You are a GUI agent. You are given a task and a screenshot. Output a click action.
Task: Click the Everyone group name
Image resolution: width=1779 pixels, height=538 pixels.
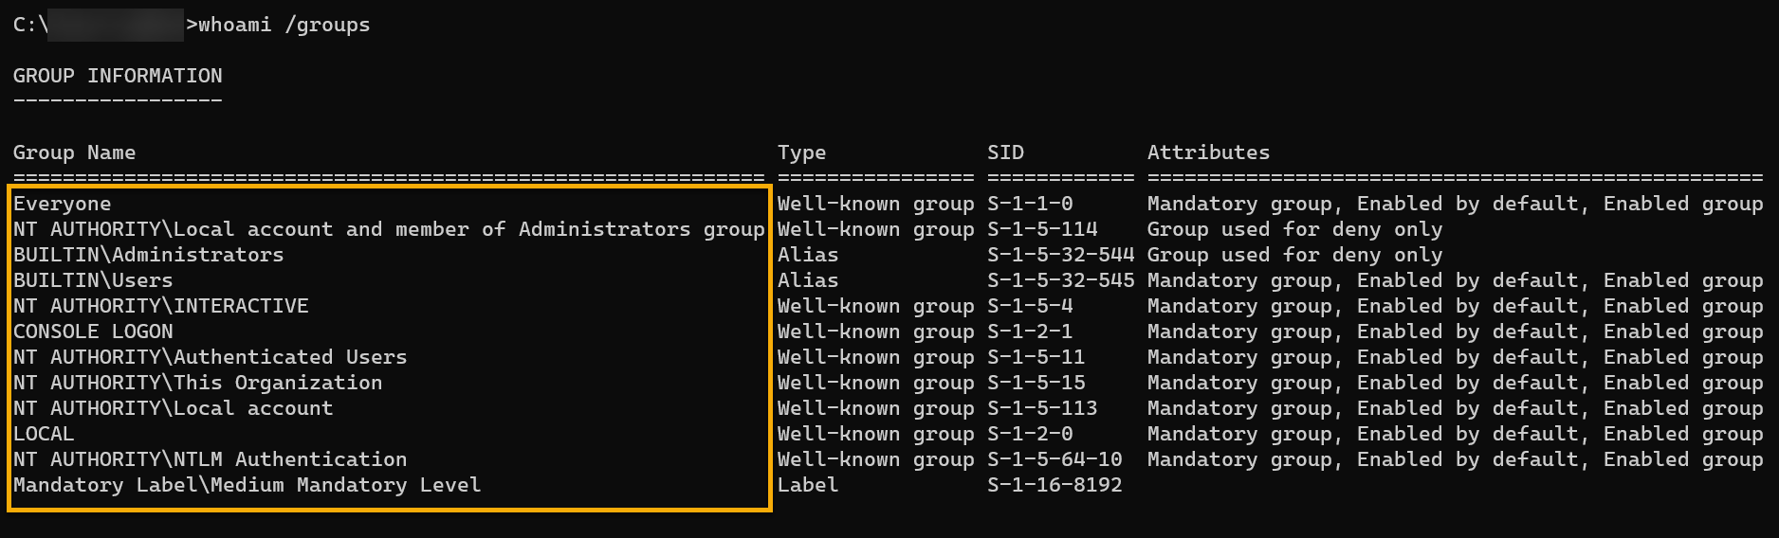(x=62, y=204)
